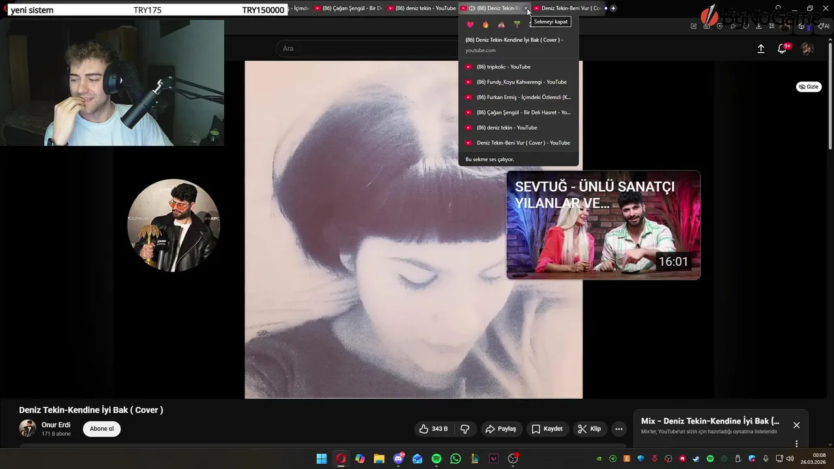Hide the end card with Gizle
Screen dimensions: 834x469
click(809, 87)
